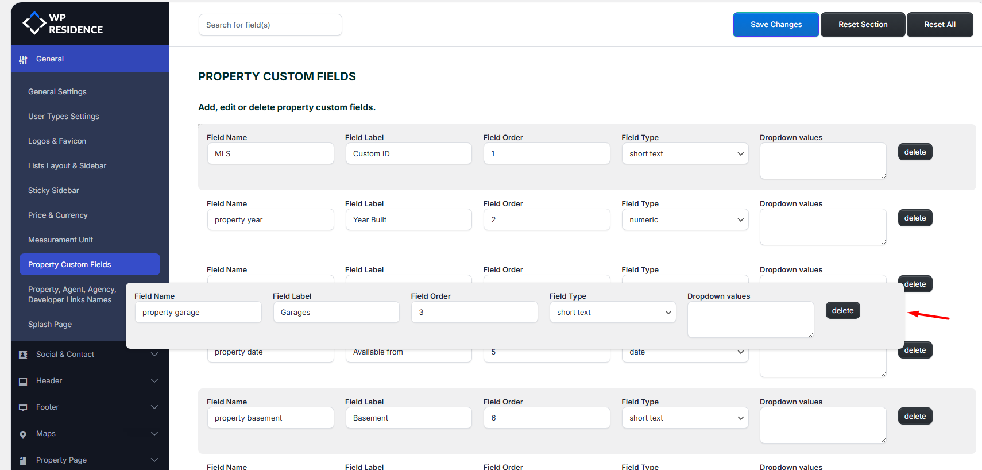This screenshot has width=982, height=470.
Task: Click the Dropdown values textarea for property basement
Action: [822, 425]
